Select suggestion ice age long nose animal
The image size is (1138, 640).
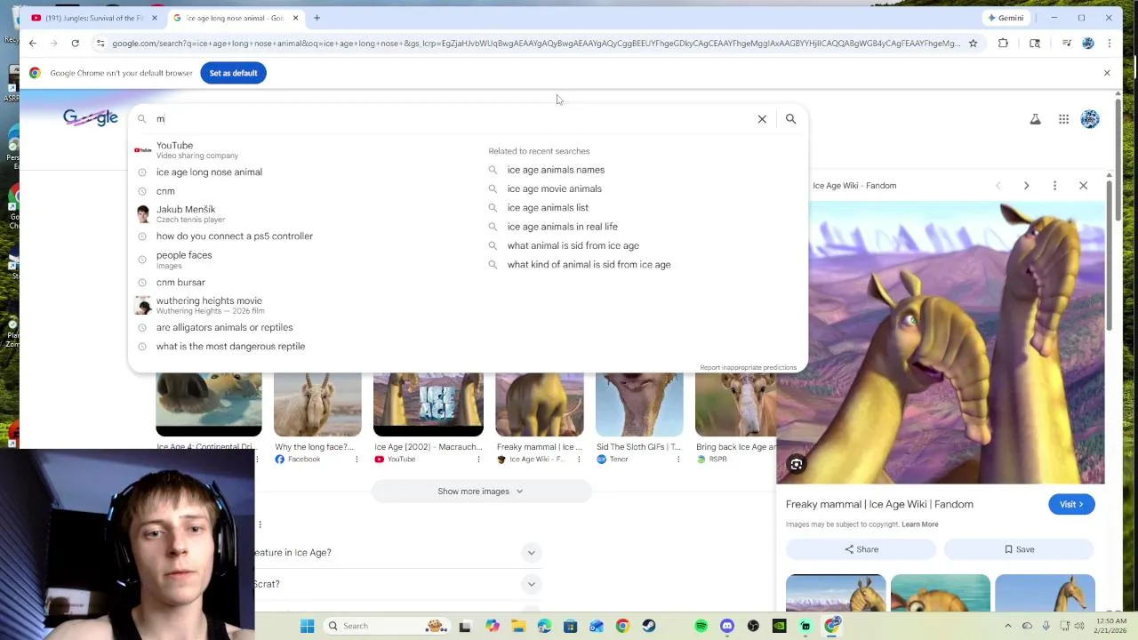pyautogui.click(x=302, y=172)
